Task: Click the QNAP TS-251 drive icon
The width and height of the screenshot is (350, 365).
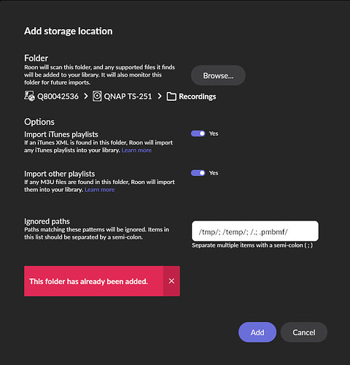Action: click(97, 96)
